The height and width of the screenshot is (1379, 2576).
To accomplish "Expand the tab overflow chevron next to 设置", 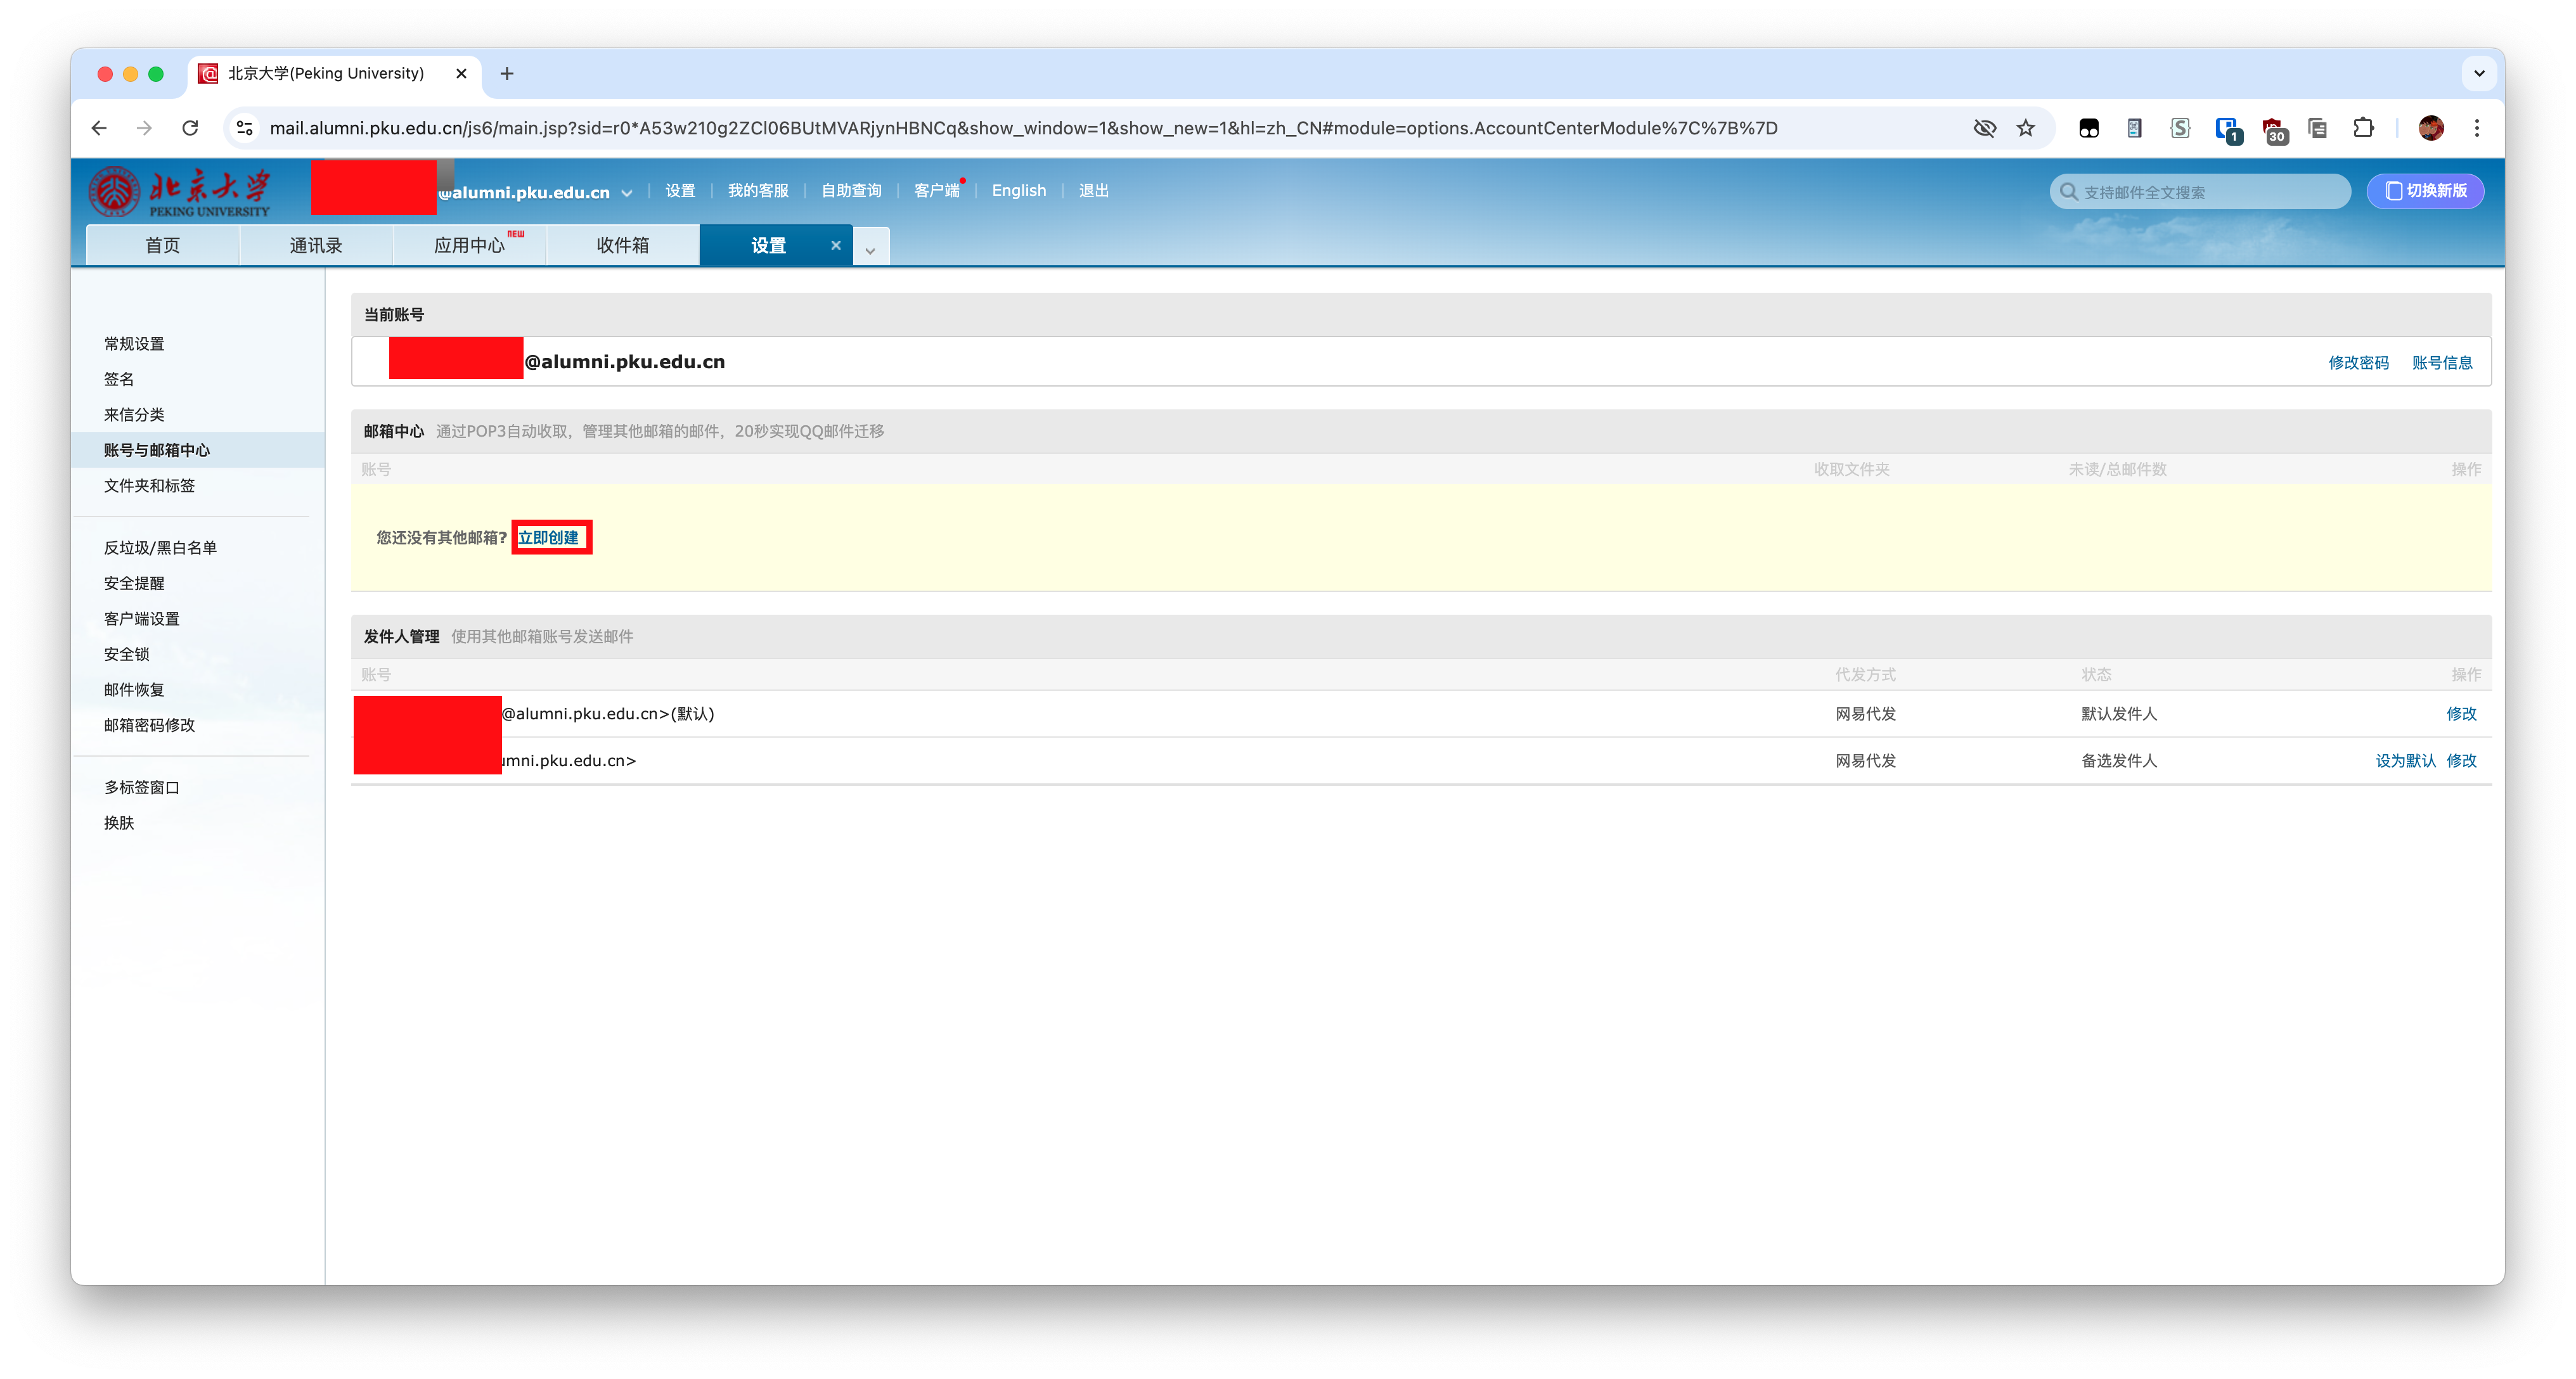I will pyautogui.click(x=870, y=250).
